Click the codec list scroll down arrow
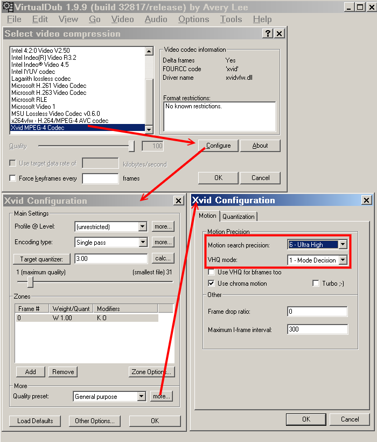Viewport: 377px width, 442px height. pyautogui.click(x=149, y=129)
